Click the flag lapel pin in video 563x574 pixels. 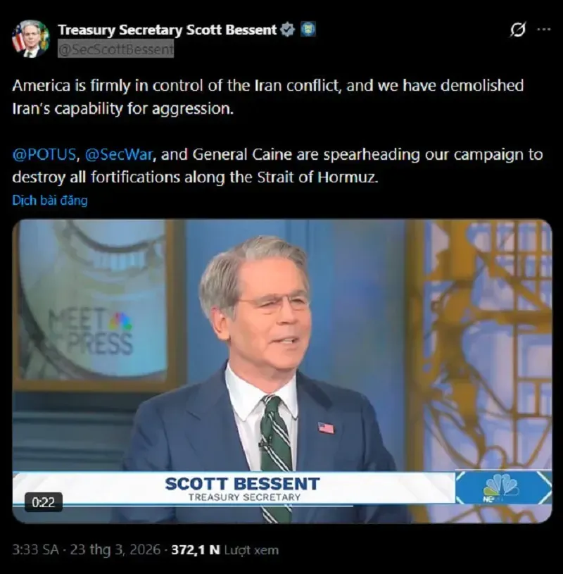[326, 428]
